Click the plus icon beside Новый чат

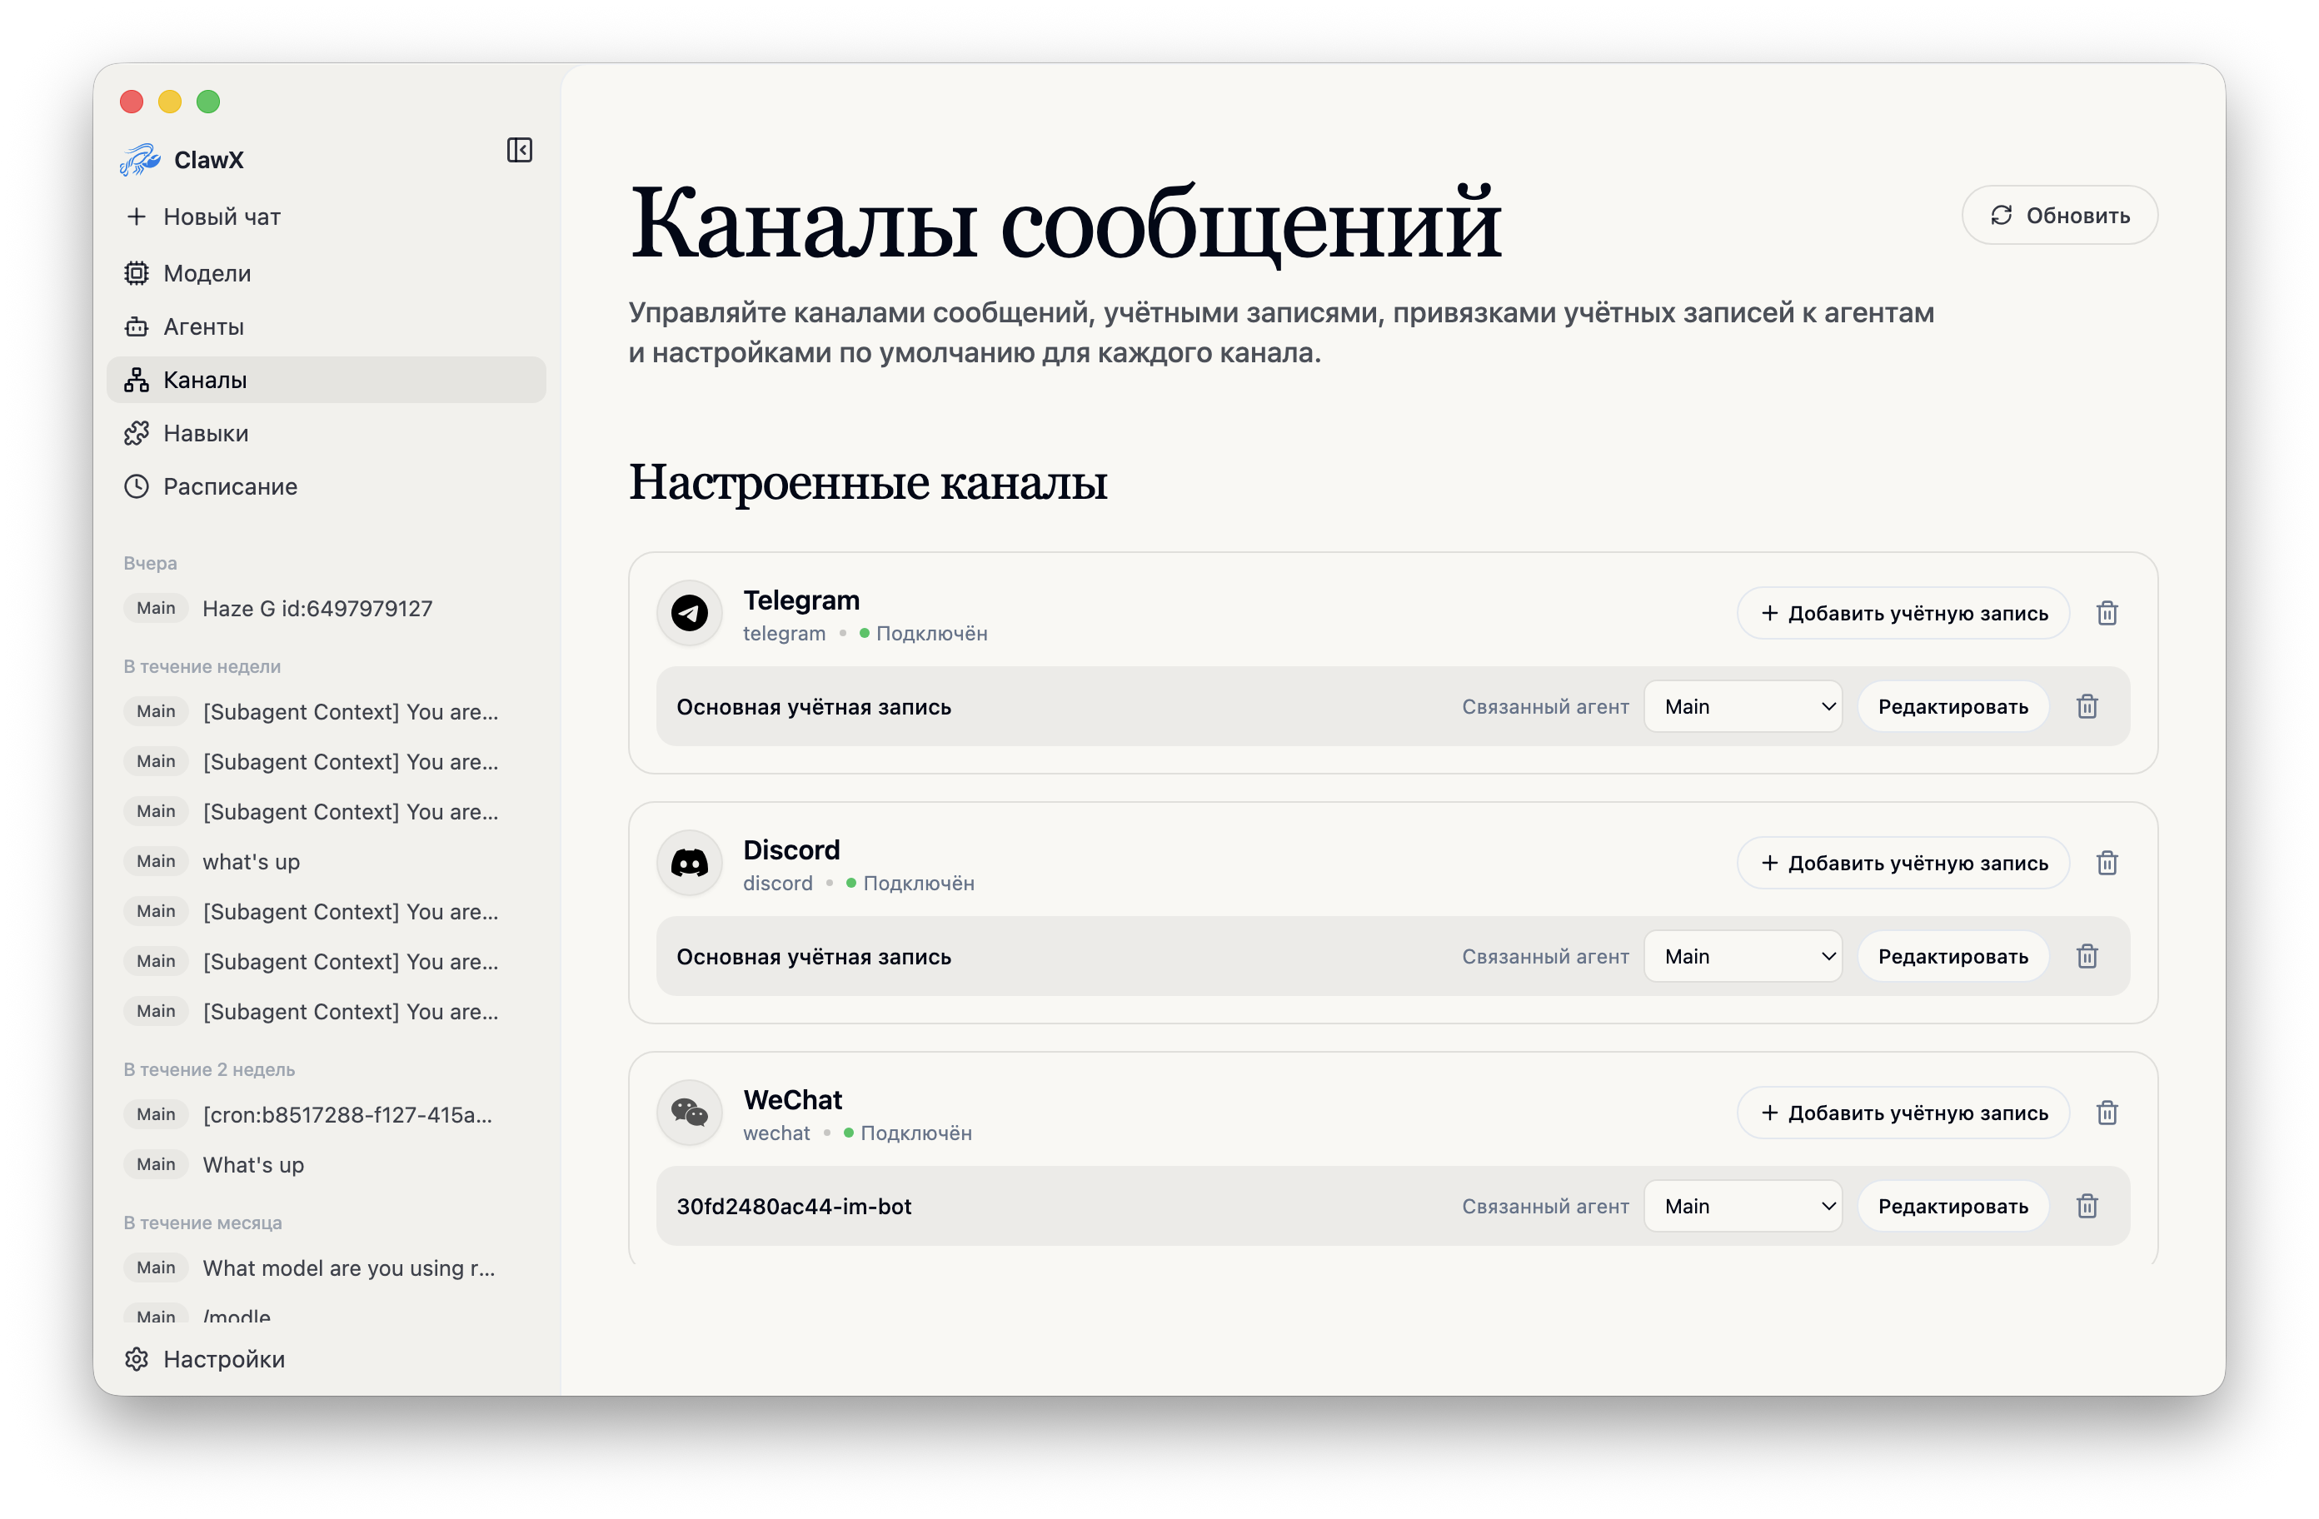[x=137, y=217]
